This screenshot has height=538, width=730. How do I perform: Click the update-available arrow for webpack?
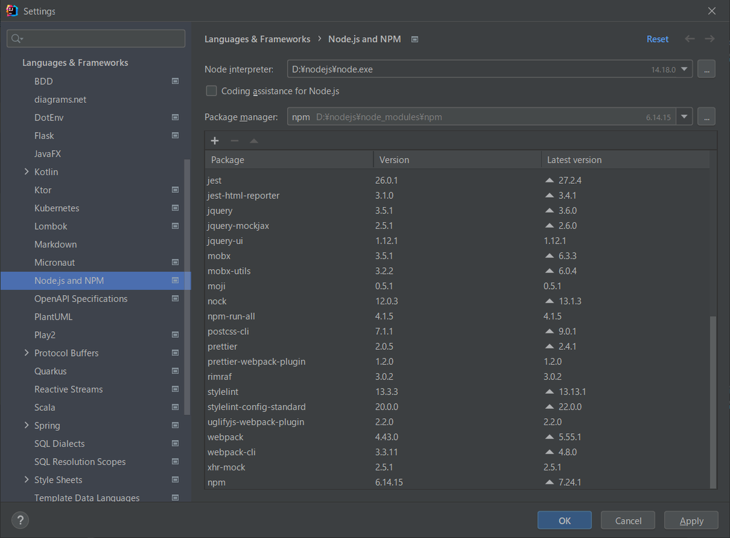[x=549, y=437]
